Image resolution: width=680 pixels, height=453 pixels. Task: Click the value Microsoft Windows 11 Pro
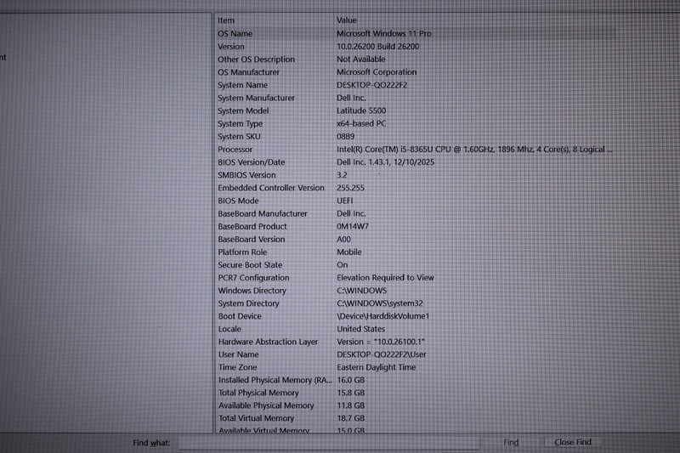point(384,33)
